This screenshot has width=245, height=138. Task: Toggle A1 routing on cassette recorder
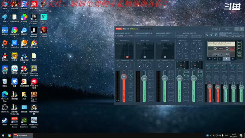(239, 42)
